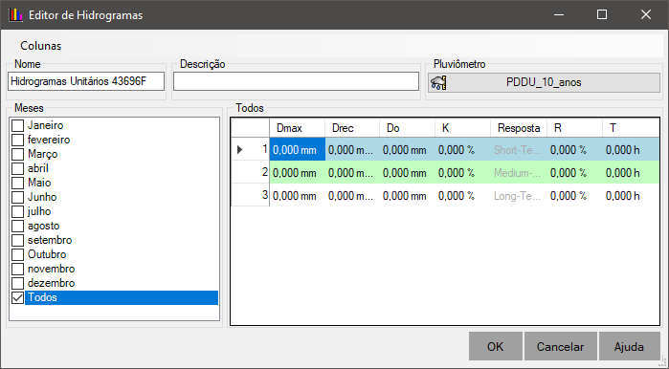The height and width of the screenshot is (369, 669).
Task: Maximize the Editor de Hidrogramas window
Action: click(x=602, y=14)
